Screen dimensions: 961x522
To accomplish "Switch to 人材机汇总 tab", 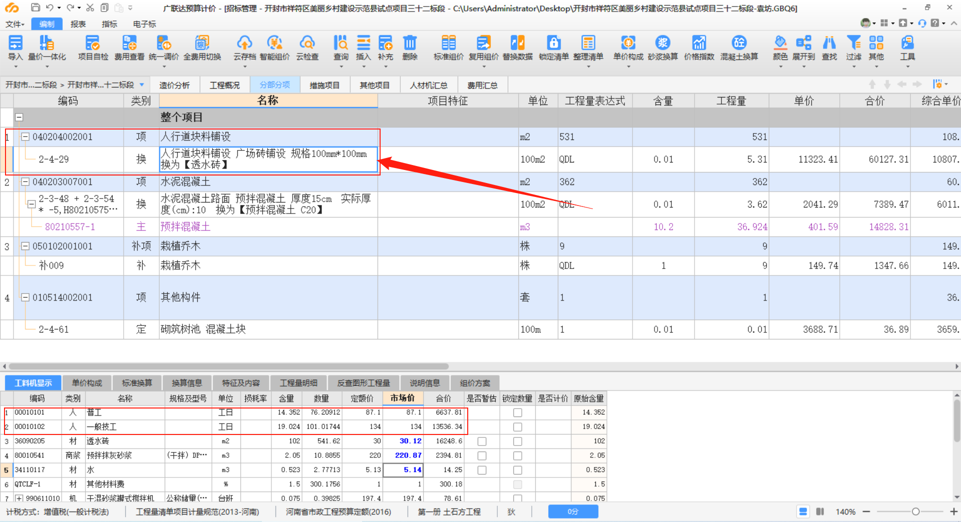I will [429, 85].
